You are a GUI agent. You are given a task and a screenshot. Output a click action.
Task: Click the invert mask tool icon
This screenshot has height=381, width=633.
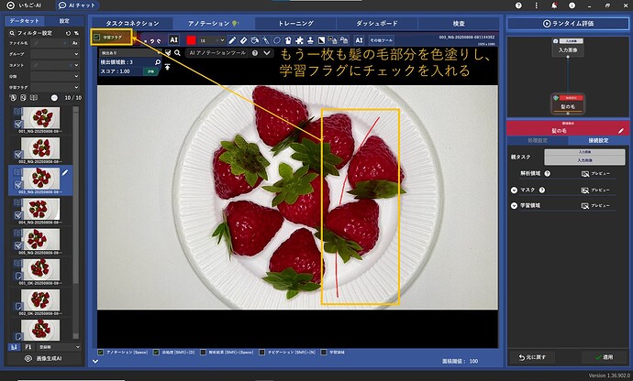[321, 40]
